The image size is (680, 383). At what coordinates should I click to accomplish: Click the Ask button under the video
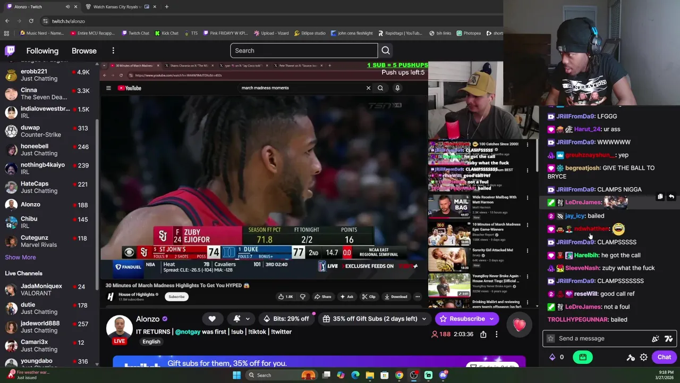click(x=346, y=297)
